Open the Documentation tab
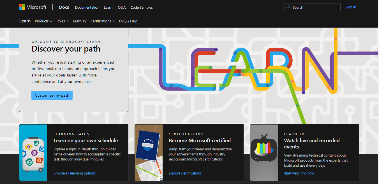 pyautogui.click(x=87, y=8)
